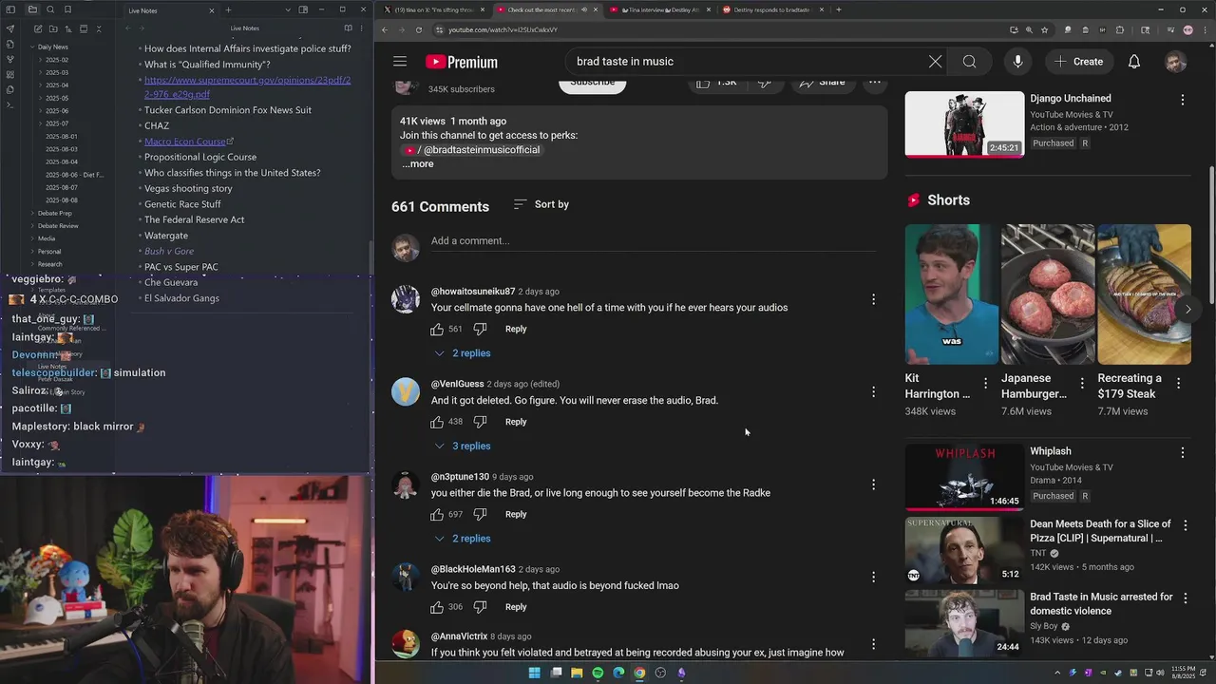
Task: Open YouTube notifications bell
Action: point(1134,62)
